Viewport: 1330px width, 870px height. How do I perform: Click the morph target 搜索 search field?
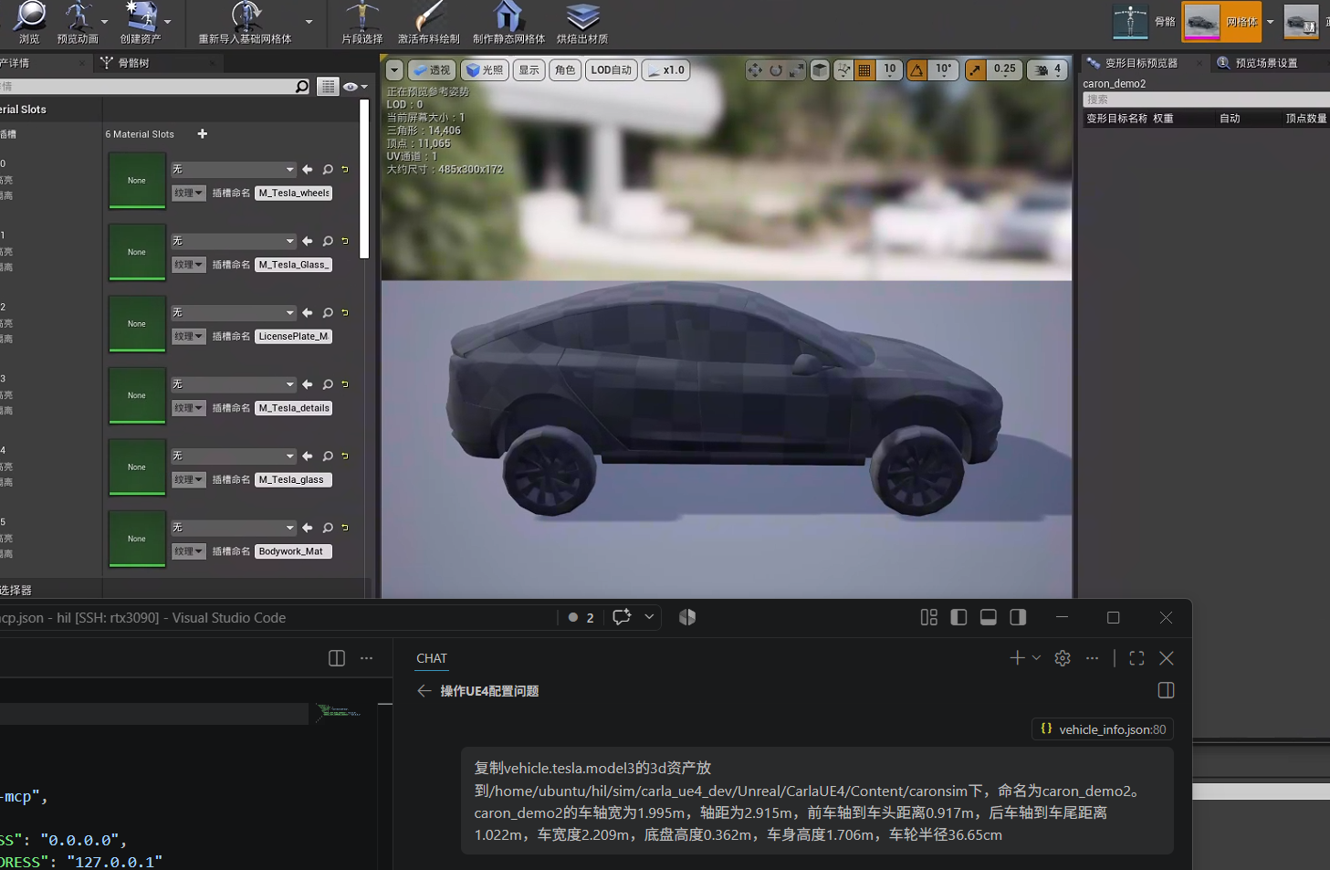1206,100
